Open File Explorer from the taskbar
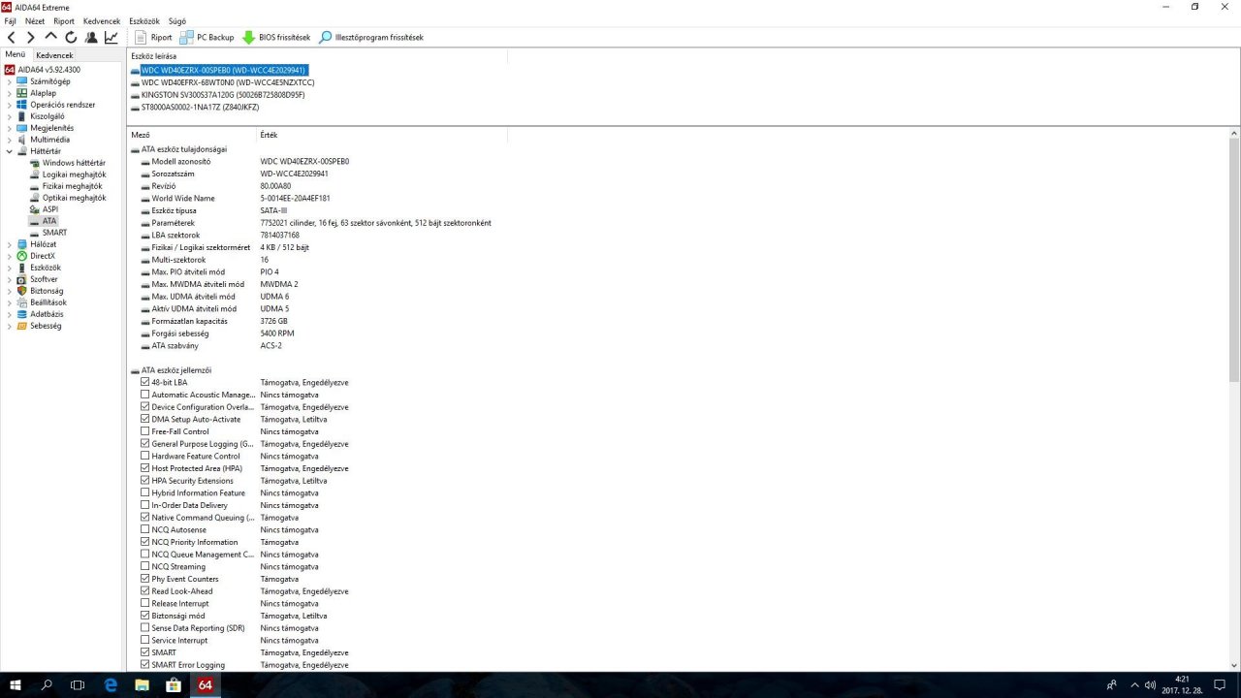The height and width of the screenshot is (698, 1241). pyautogui.click(x=142, y=684)
